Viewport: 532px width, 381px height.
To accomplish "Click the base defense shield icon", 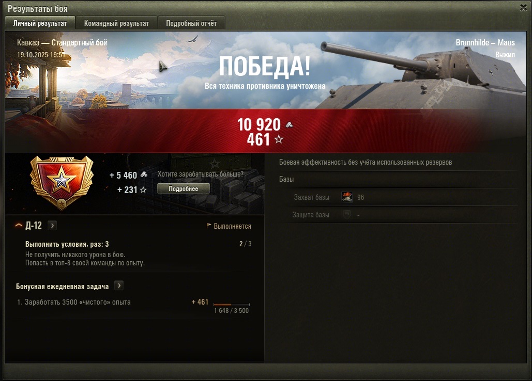I will point(347,215).
